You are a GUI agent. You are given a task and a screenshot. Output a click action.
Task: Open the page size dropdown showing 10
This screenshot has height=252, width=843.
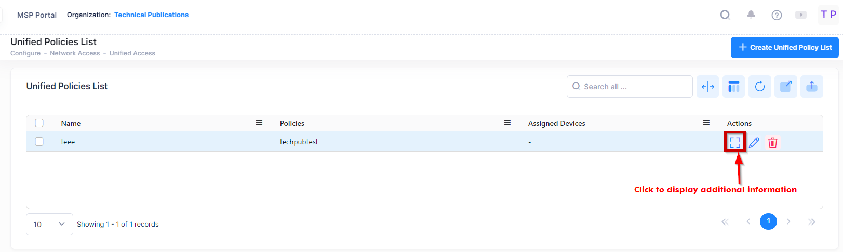49,225
